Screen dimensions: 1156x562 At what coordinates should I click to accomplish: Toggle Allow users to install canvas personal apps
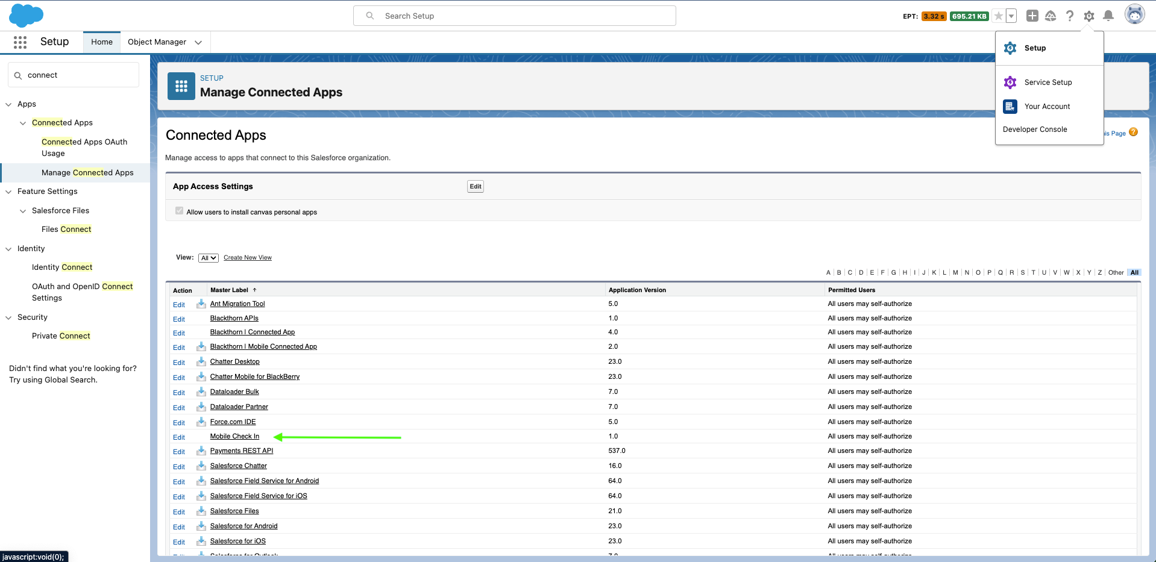pyautogui.click(x=179, y=211)
